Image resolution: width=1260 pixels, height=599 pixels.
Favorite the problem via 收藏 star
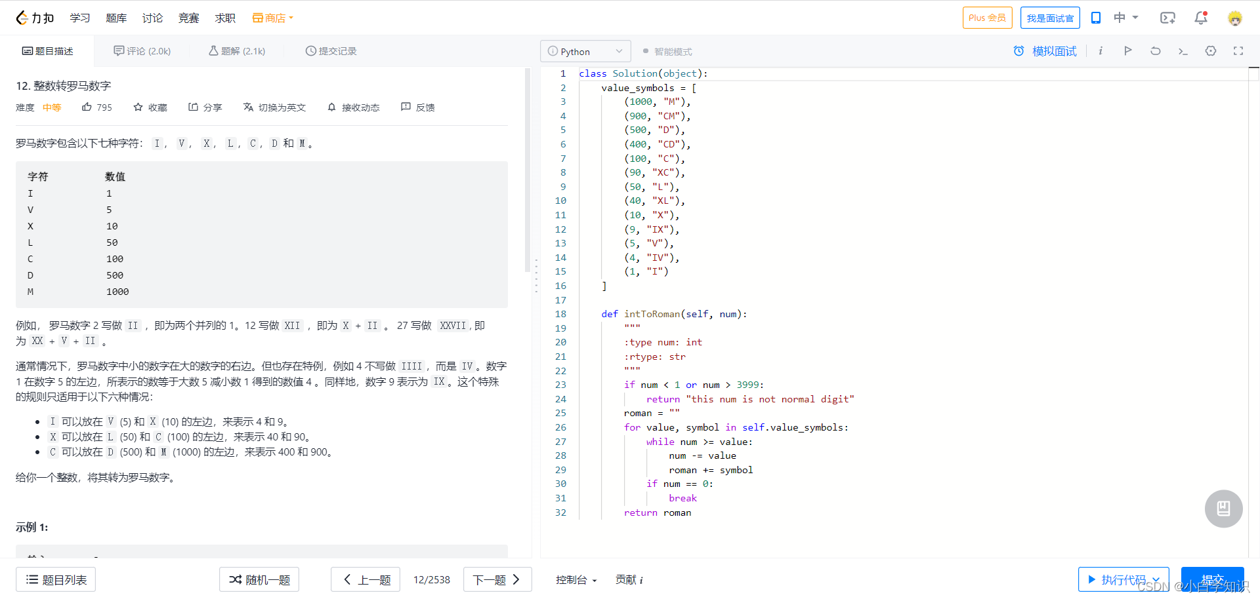tap(150, 107)
